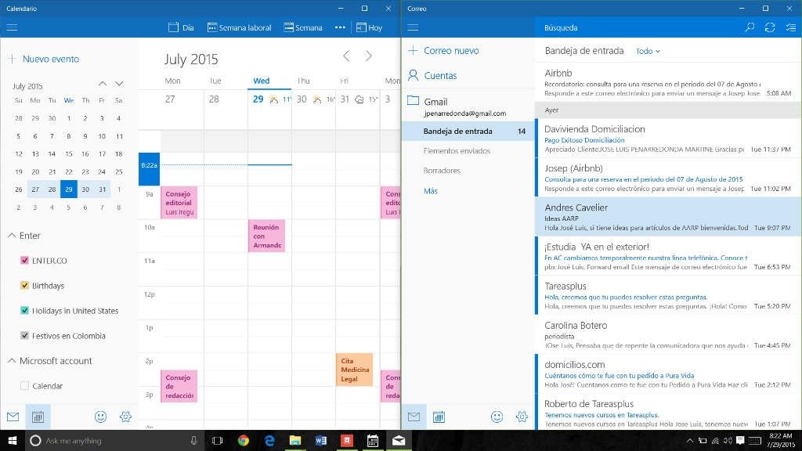The image size is (802, 451).
Task: Enable the Microsoft account Calendar checkbox
Action: tap(24, 385)
